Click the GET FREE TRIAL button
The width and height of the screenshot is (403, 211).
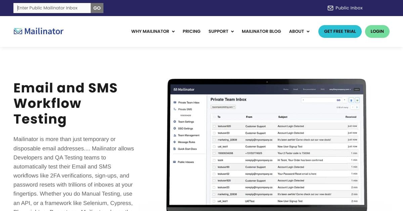point(340,31)
